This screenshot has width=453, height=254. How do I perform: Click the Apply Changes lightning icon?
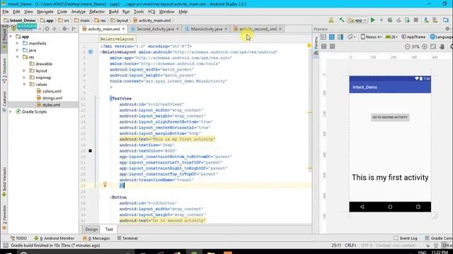[382, 20]
